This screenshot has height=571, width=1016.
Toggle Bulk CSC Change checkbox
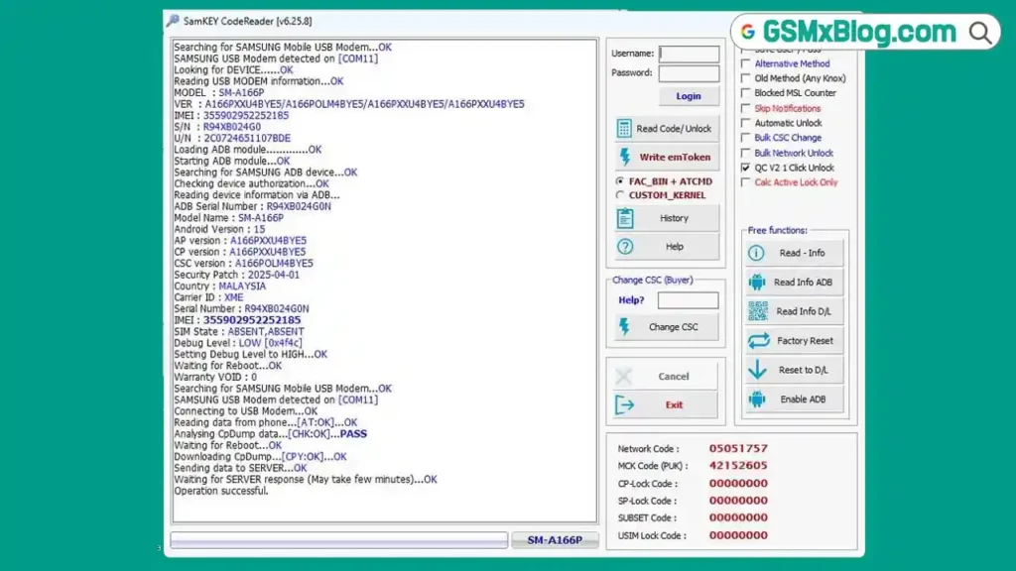coord(746,138)
